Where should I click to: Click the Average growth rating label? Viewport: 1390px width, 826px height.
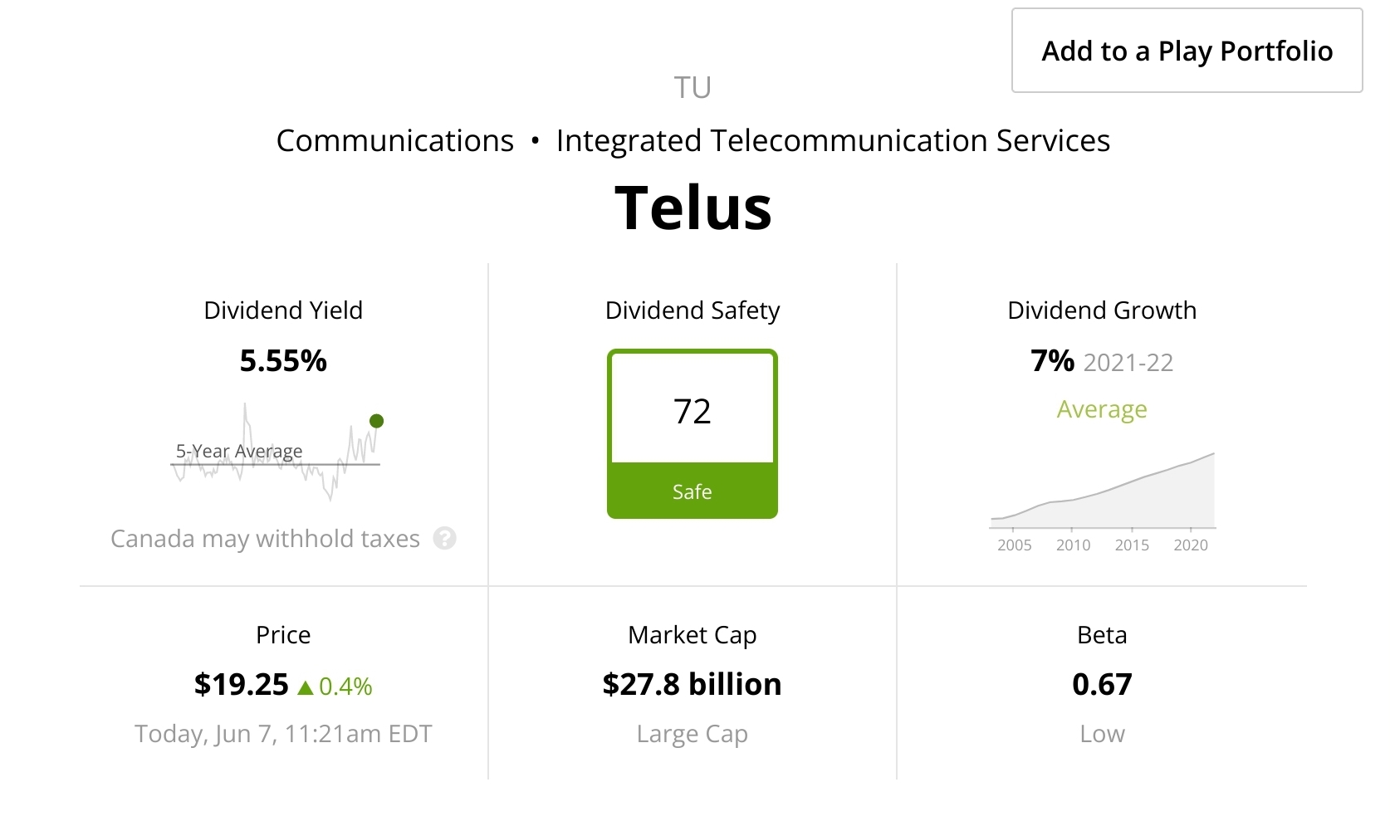tap(1101, 409)
